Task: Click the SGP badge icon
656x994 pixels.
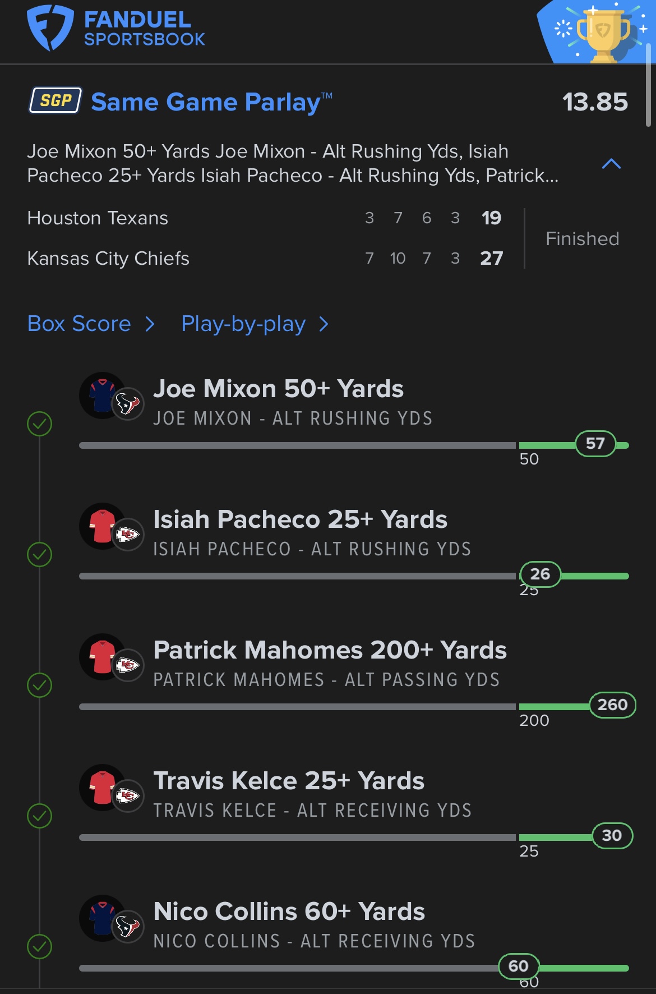Action: pos(56,100)
